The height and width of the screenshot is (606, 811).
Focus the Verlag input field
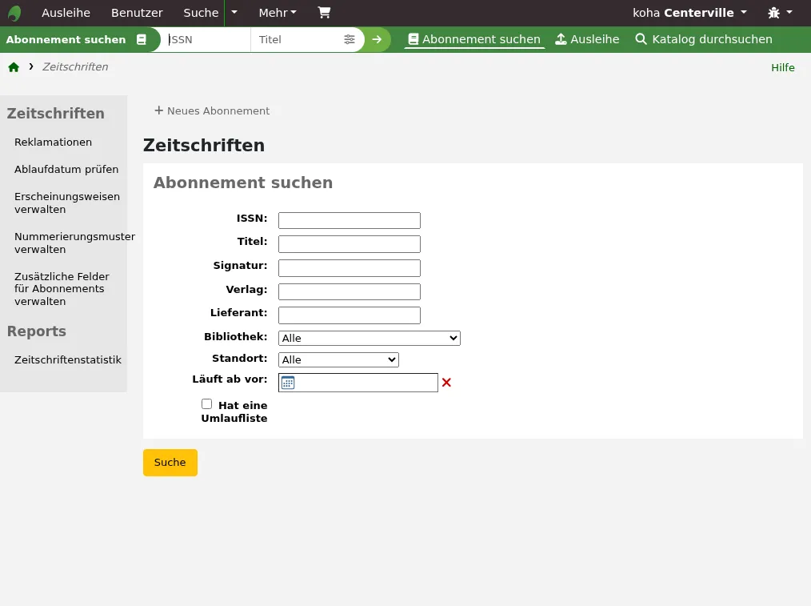click(x=350, y=292)
